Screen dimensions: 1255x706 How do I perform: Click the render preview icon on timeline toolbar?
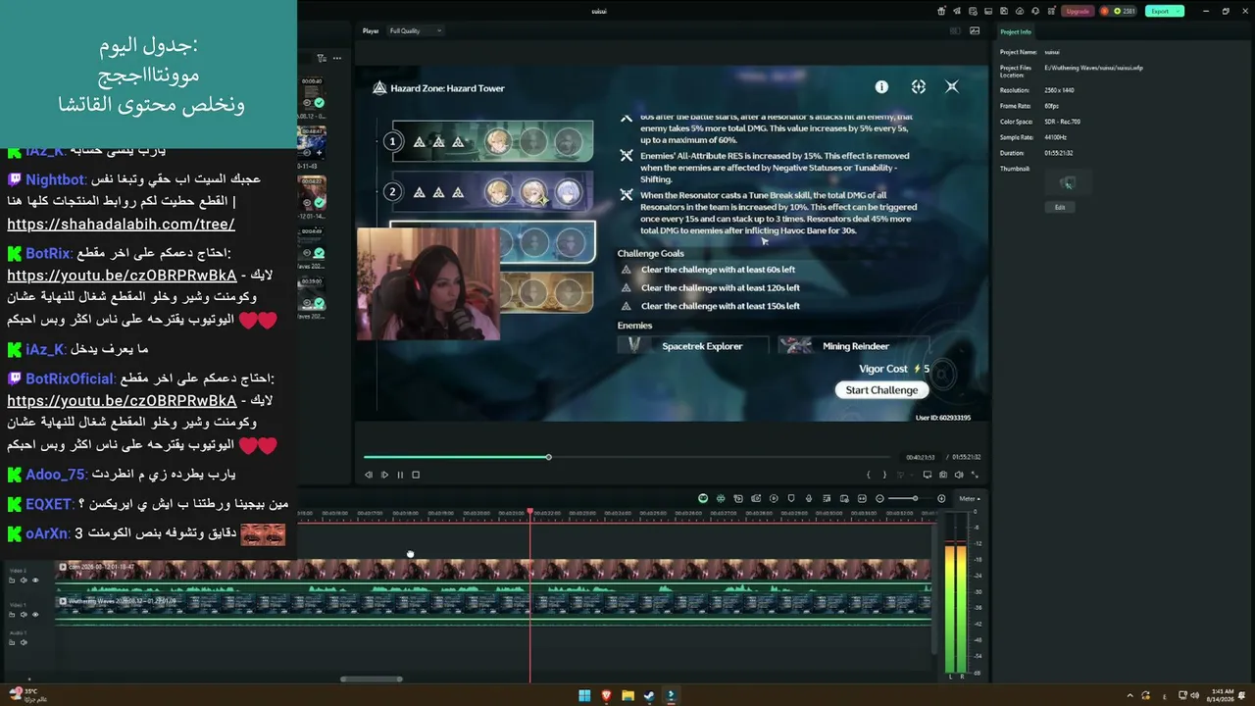point(774,498)
